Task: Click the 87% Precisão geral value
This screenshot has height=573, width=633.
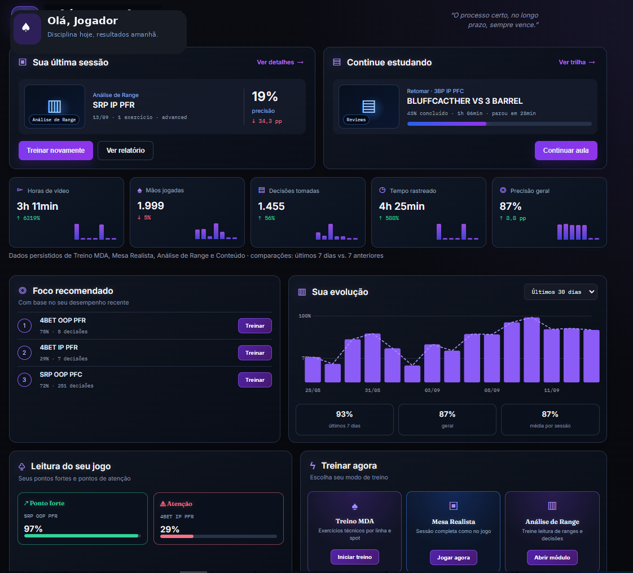Action: pyautogui.click(x=511, y=206)
